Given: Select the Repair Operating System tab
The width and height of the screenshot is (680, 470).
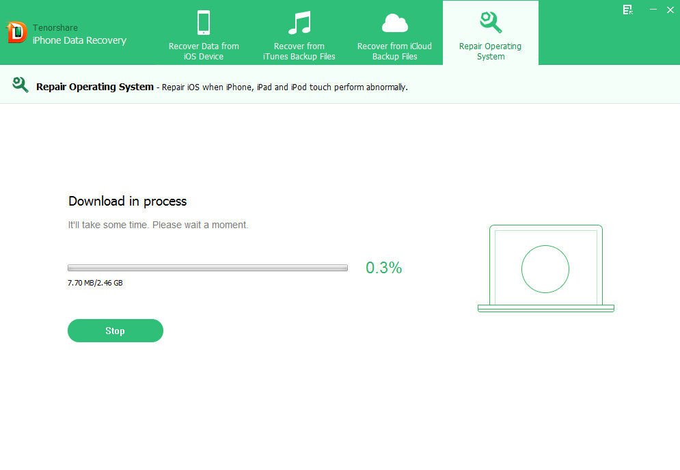Looking at the screenshot, I should (x=491, y=33).
